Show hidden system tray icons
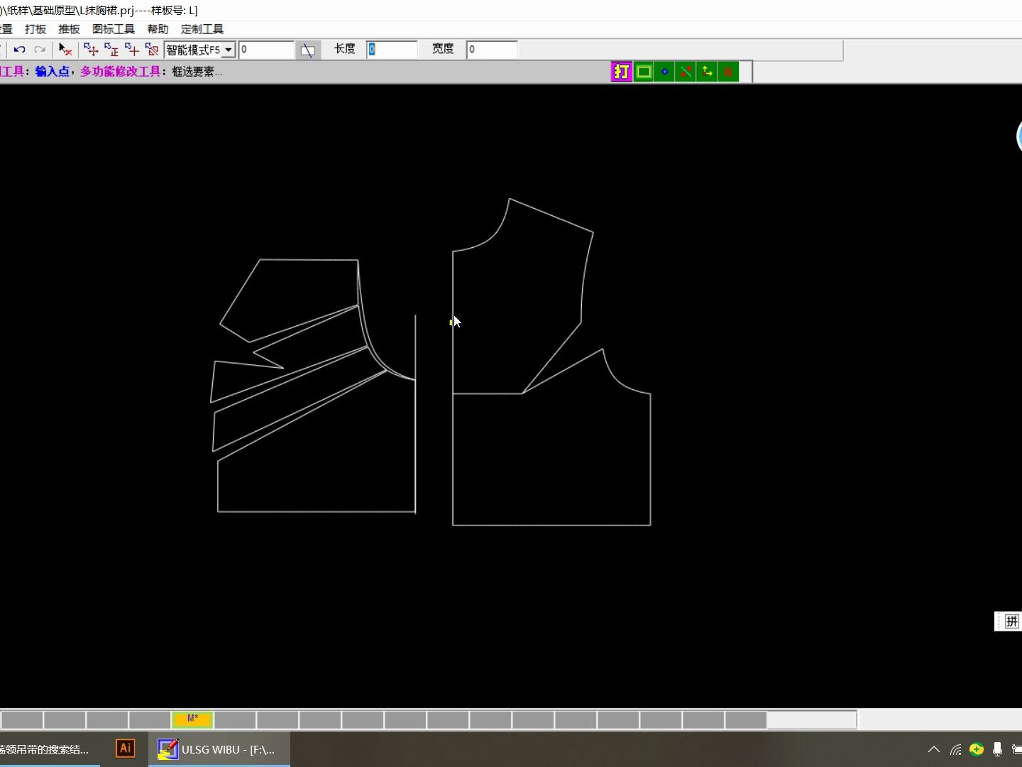 coord(934,749)
